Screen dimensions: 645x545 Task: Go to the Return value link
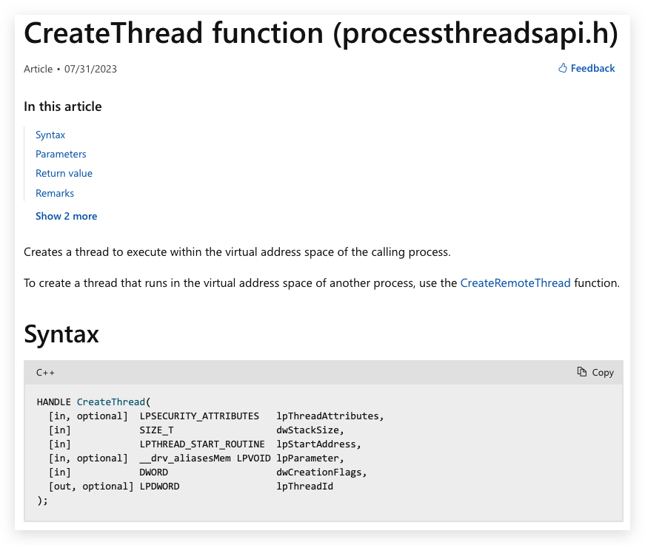[x=64, y=173]
